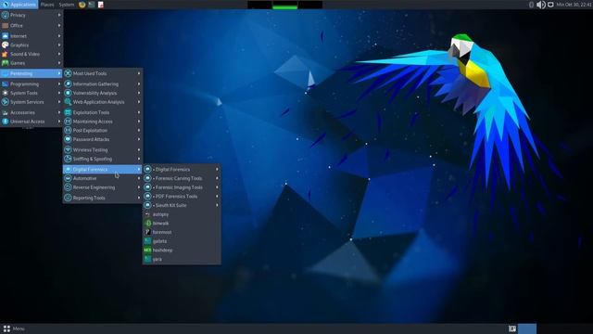This screenshot has width=593, height=334.
Task: Click the Sleuth Kit Suite icon
Action: pyautogui.click(x=148, y=205)
